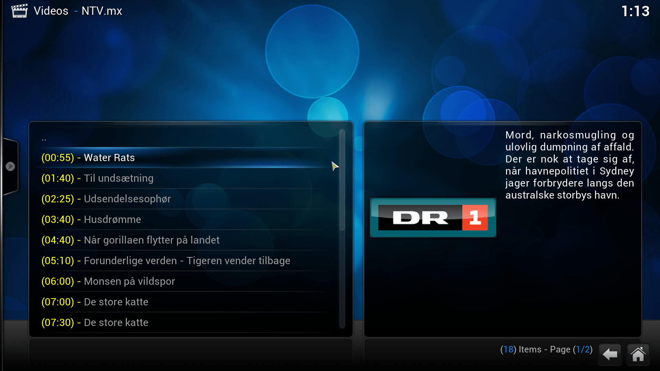Viewport: 660px width, 371px height.
Task: Click the home icon button
Action: [x=638, y=354]
